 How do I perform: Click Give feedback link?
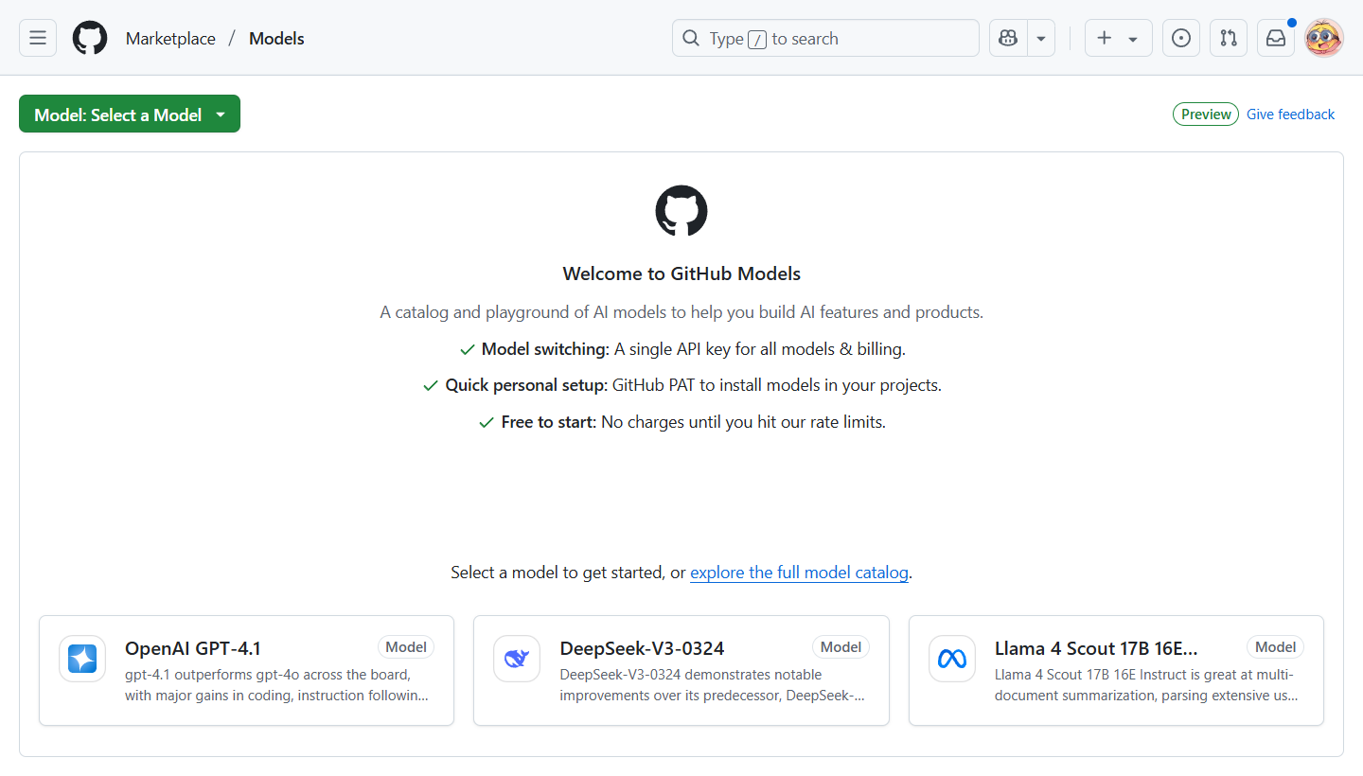(x=1290, y=115)
